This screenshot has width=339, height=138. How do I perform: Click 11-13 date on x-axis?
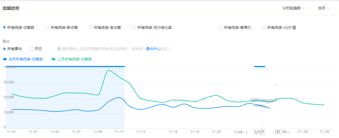(141, 132)
